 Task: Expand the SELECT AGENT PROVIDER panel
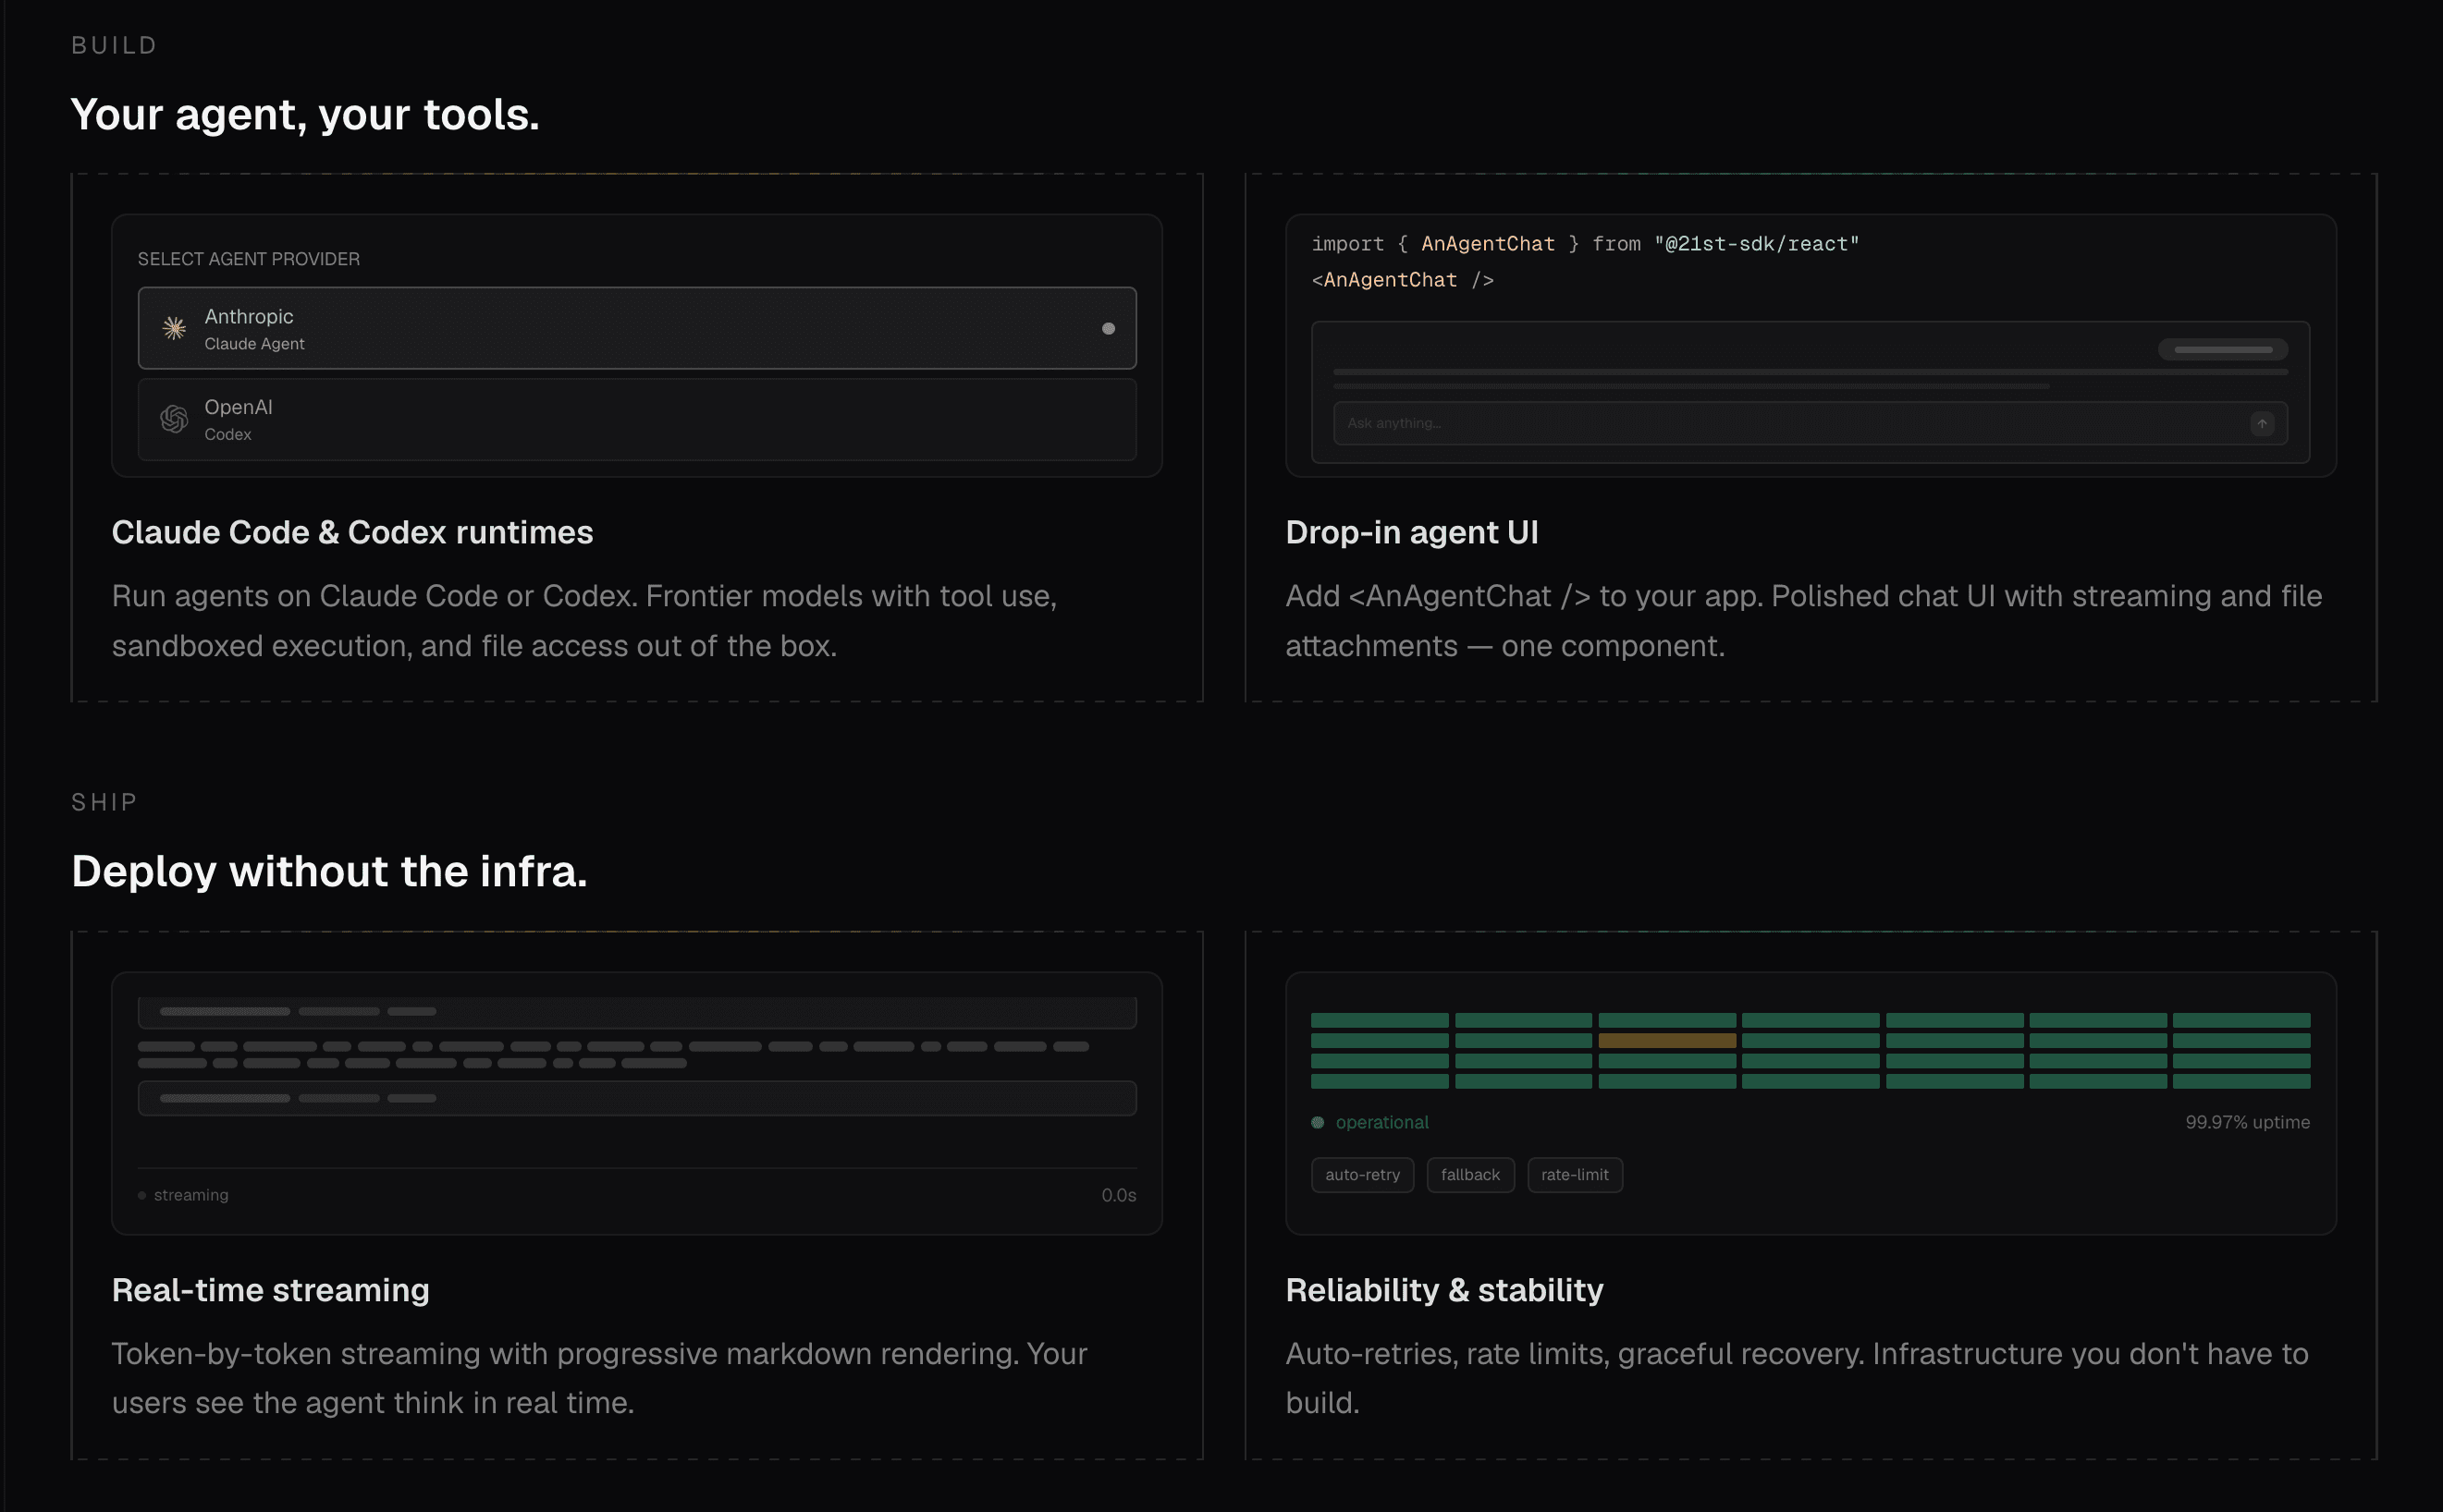[248, 258]
